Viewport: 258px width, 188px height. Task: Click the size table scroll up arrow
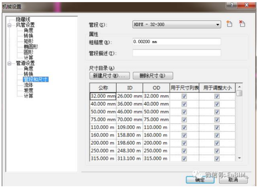240,87
